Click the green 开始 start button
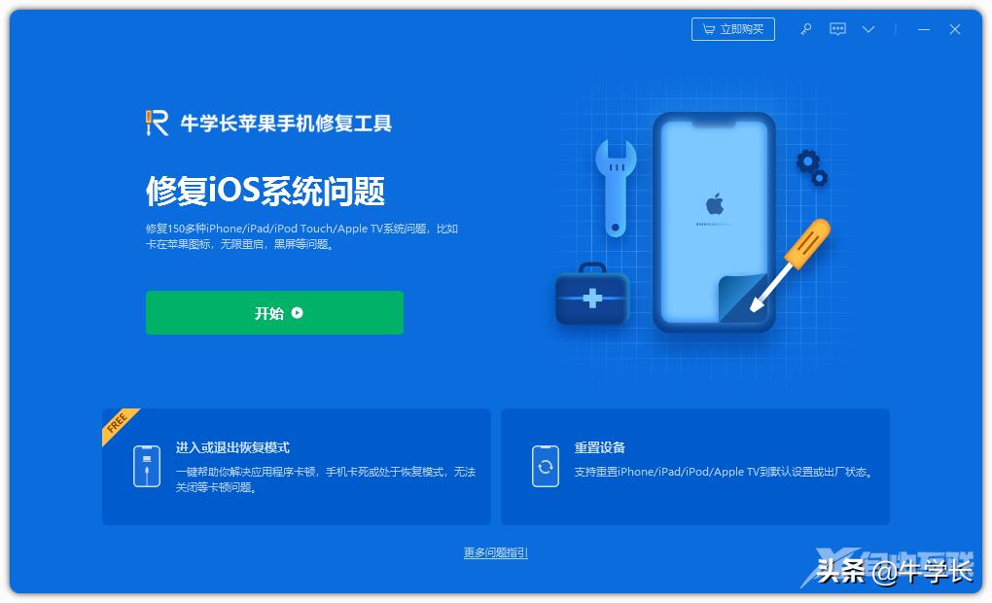992x603 pixels. tap(274, 312)
